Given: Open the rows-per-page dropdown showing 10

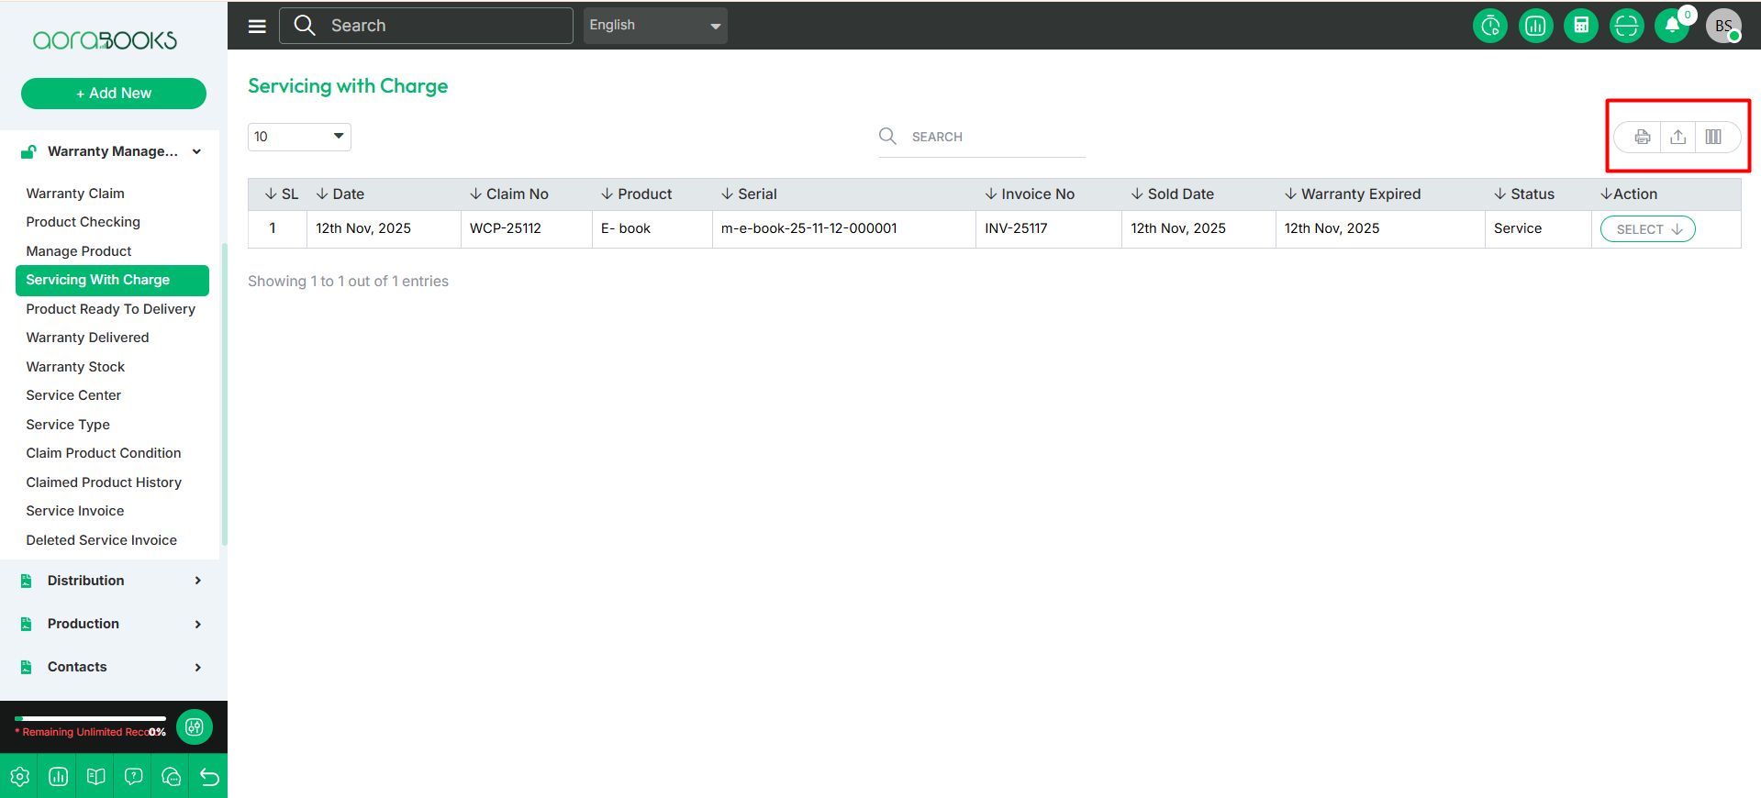Looking at the screenshot, I should 299,137.
